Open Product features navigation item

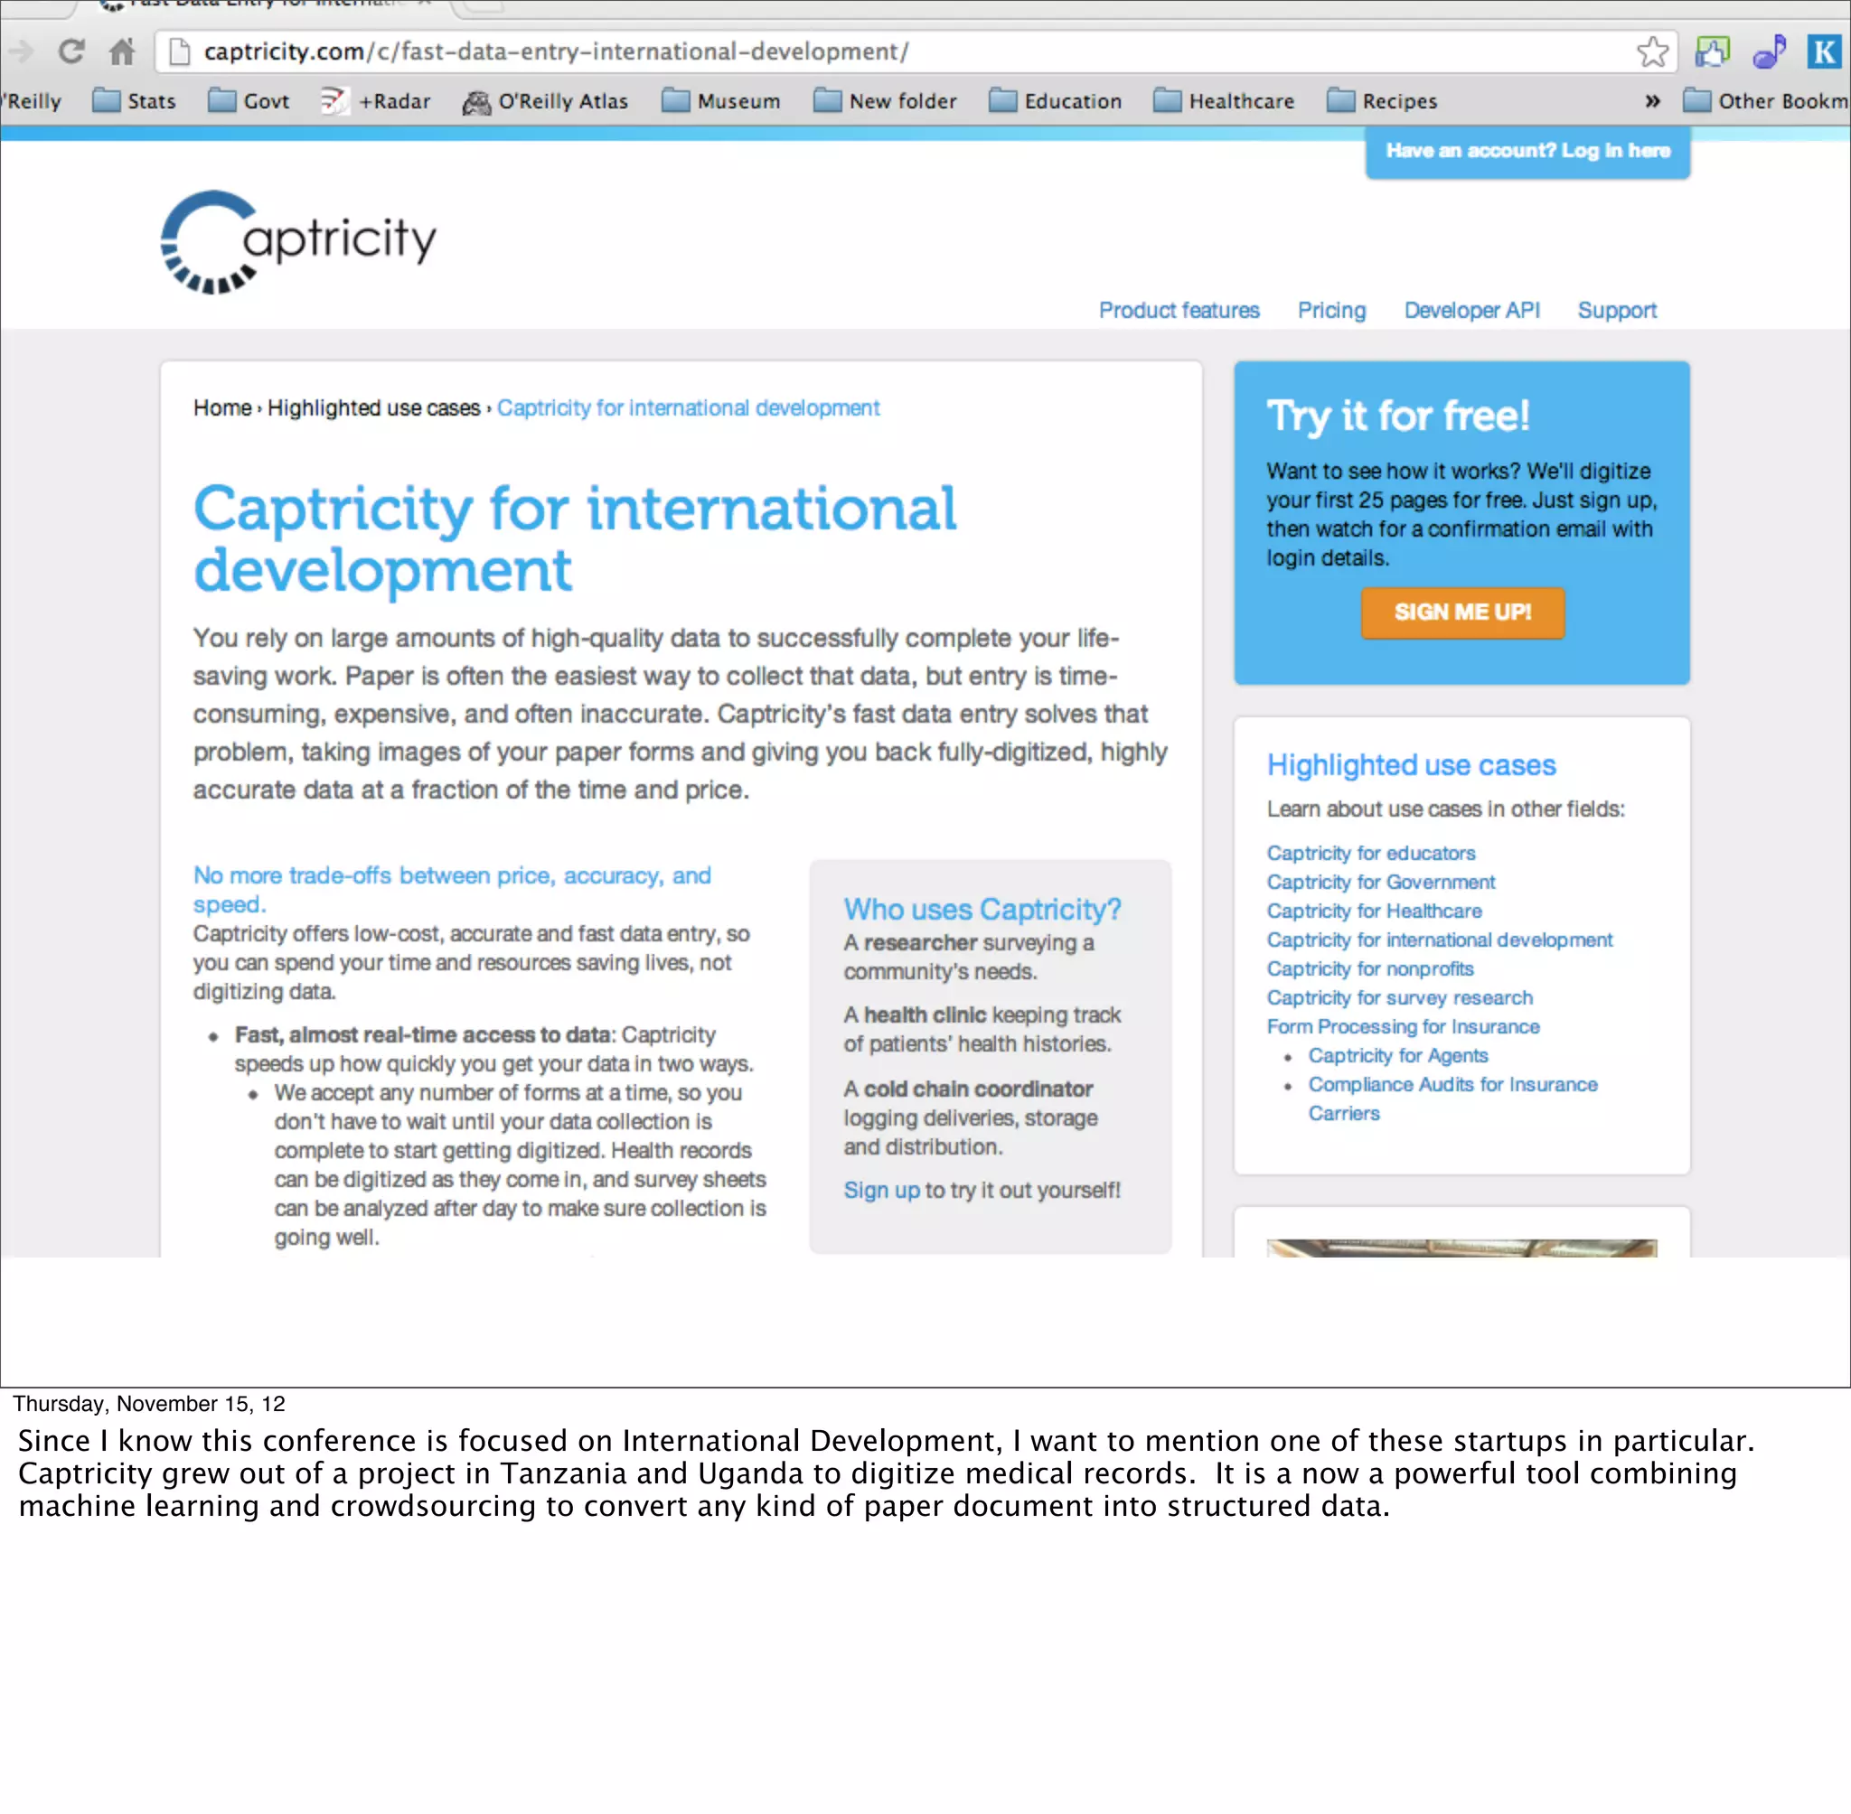1178,310
